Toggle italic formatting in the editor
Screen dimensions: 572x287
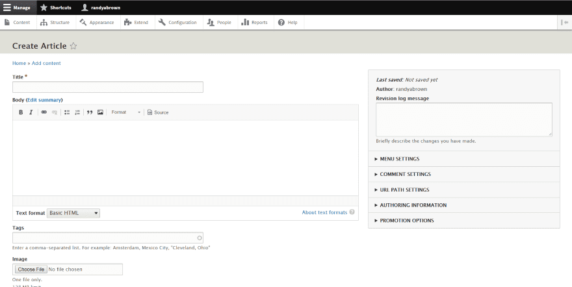(x=31, y=112)
